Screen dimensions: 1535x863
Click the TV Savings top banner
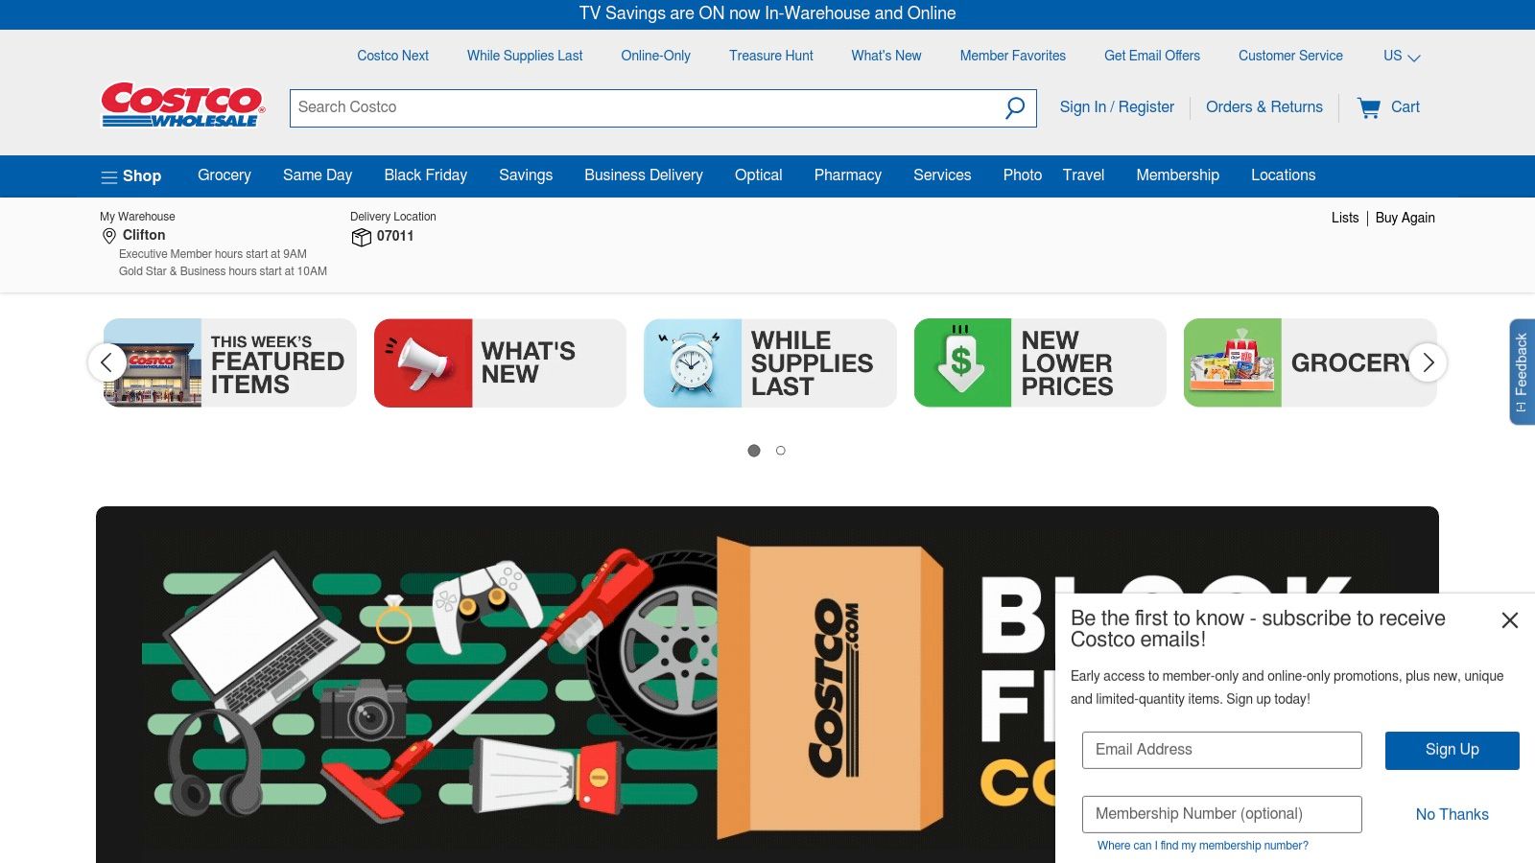[767, 13]
